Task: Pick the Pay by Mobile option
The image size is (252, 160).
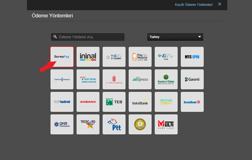Action: point(140,57)
